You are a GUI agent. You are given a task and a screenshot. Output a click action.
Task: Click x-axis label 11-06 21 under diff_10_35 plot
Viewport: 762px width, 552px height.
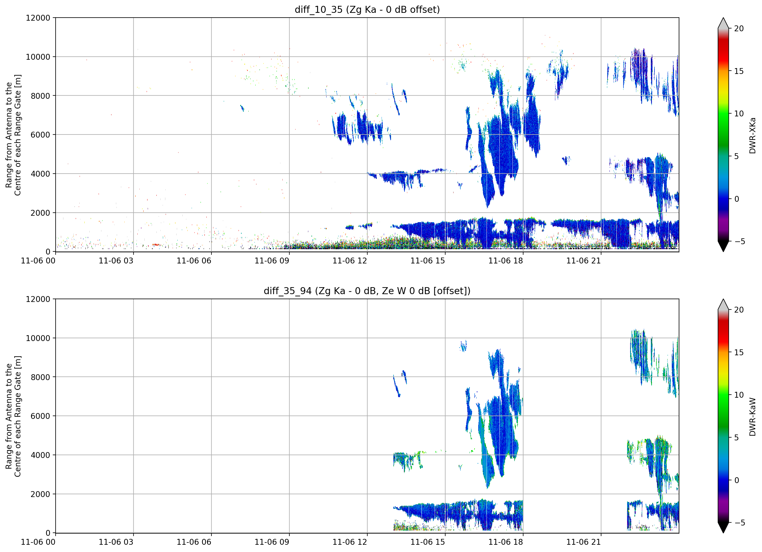584,261
